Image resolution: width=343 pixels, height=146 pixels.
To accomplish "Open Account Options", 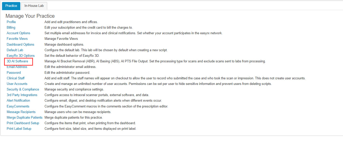I will click(x=18, y=33).
